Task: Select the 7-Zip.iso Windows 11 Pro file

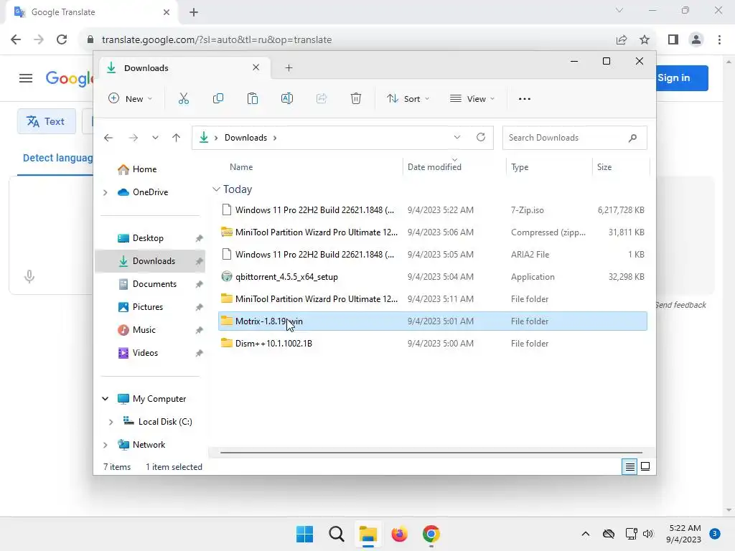Action: coord(433,210)
